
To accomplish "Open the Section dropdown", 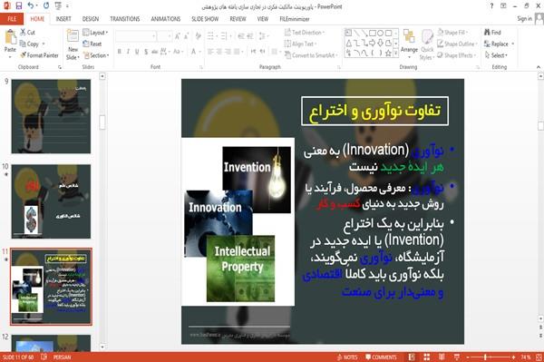I will tap(96, 55).
